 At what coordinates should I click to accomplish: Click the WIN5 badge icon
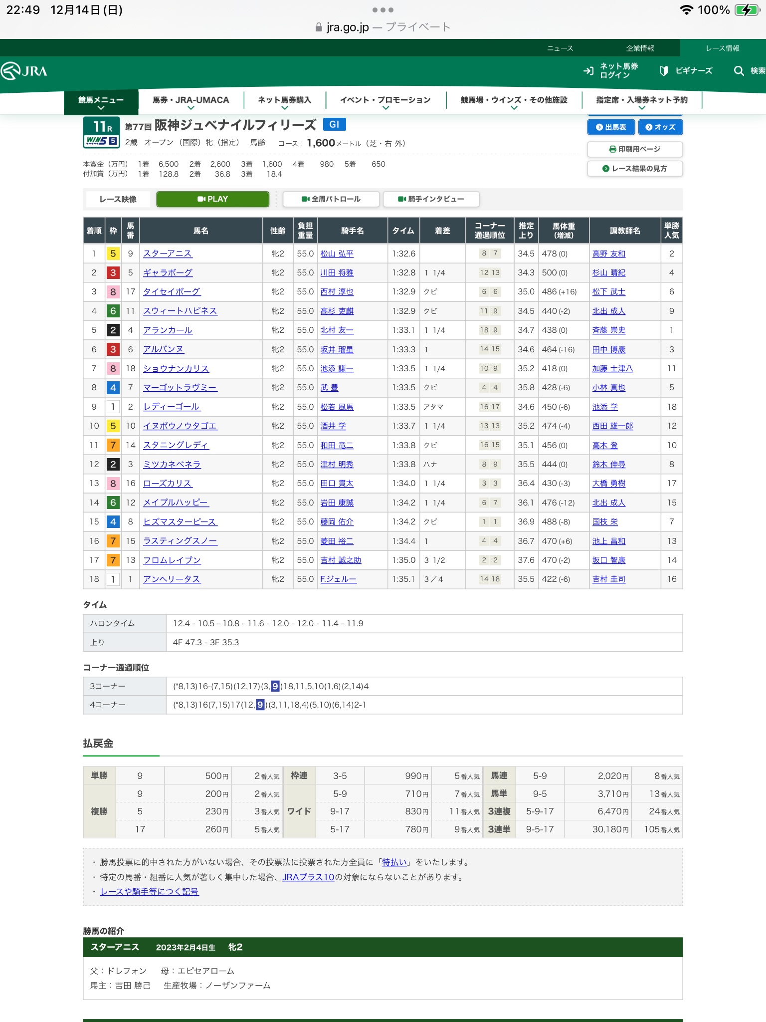101,141
